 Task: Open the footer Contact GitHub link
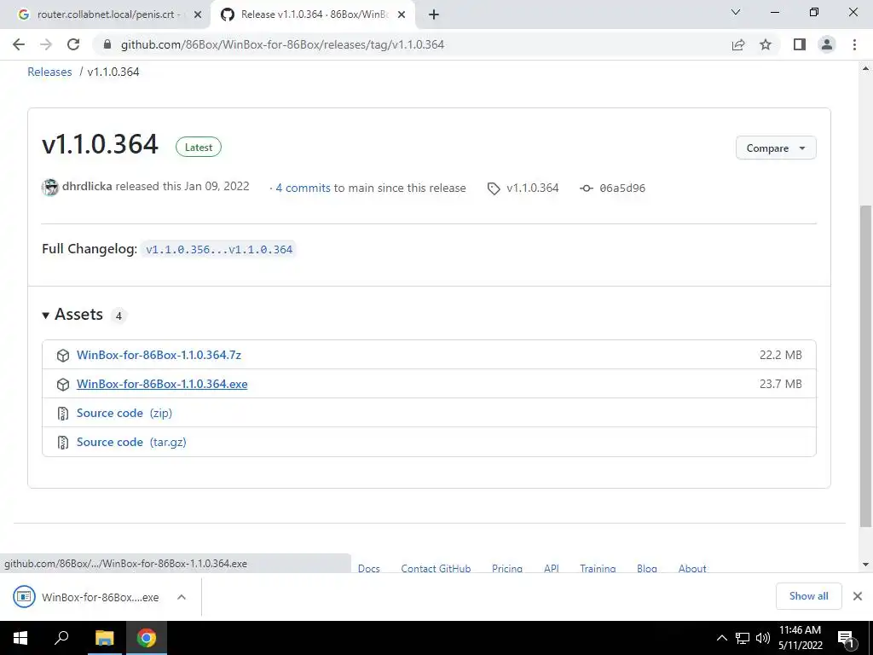click(x=436, y=568)
